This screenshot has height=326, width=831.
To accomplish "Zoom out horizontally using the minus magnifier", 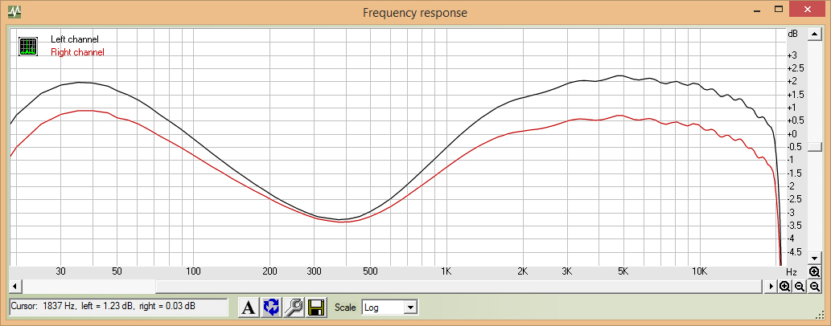I will (x=800, y=287).
